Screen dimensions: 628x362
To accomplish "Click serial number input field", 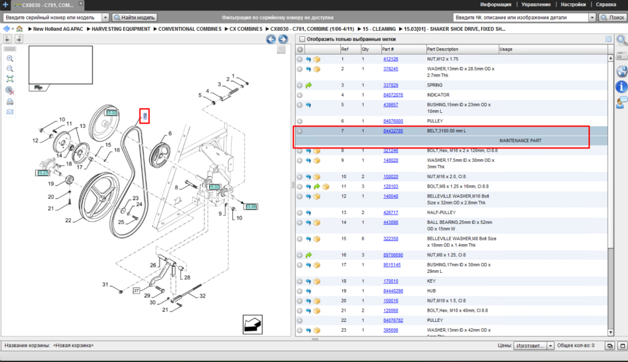I will tap(53, 18).
